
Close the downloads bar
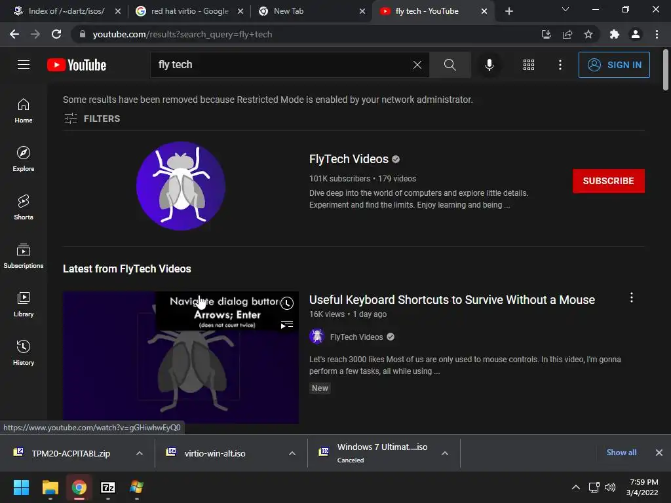(659, 453)
